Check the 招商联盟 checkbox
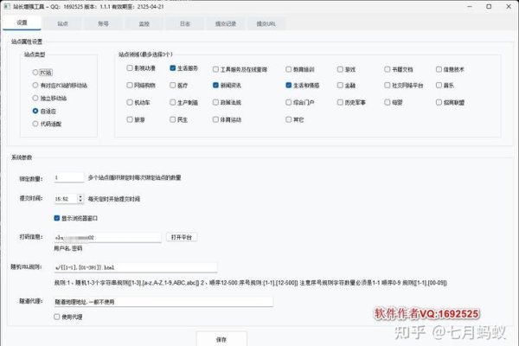The width and height of the screenshot is (519, 346). (x=439, y=102)
